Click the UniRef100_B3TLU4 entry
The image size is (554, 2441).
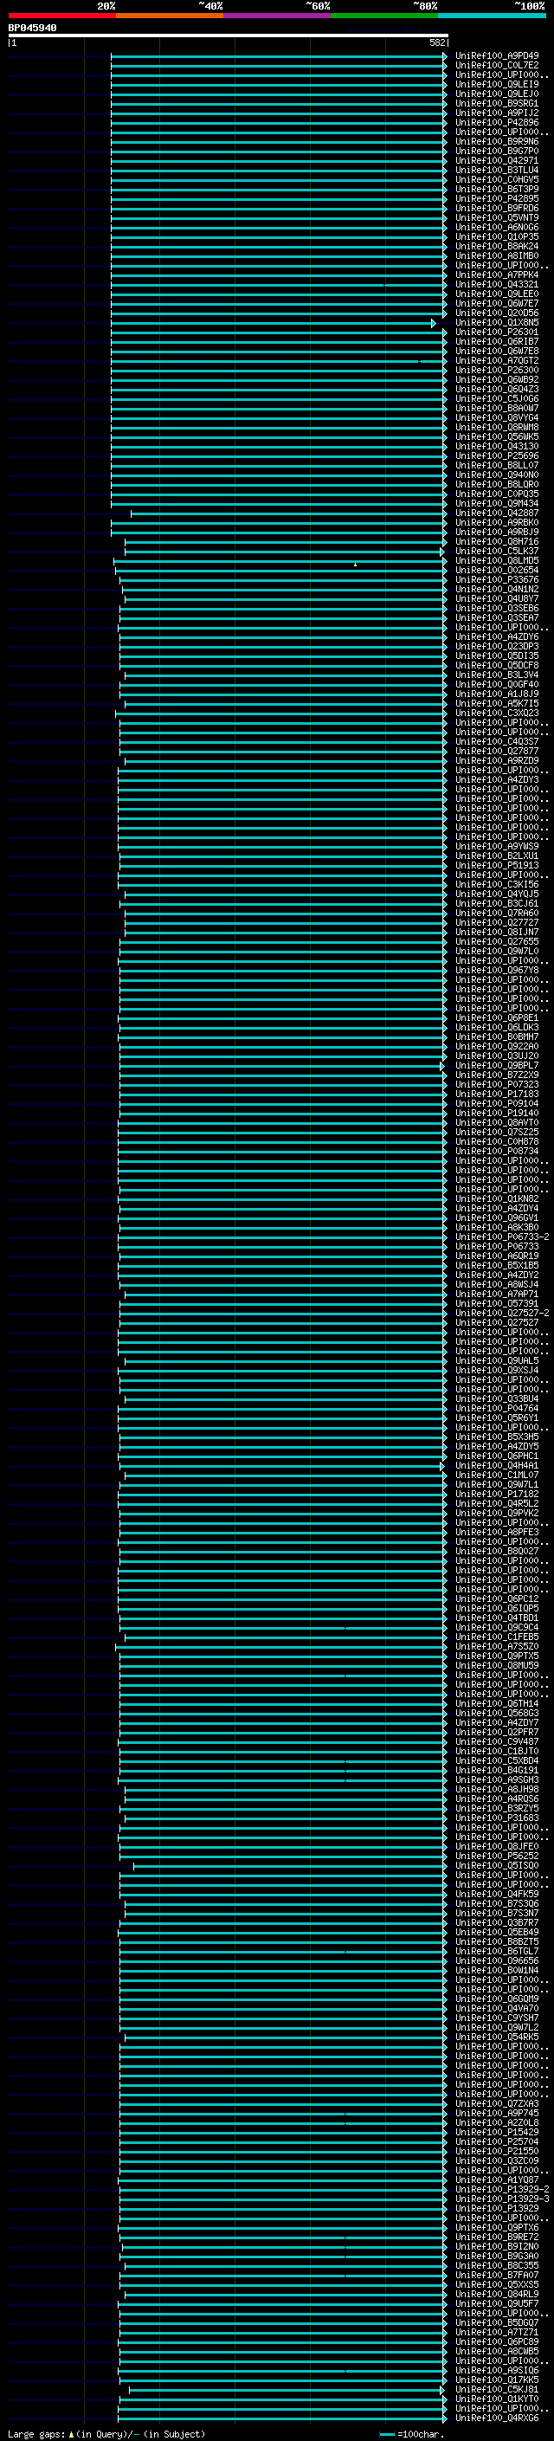pos(496,171)
